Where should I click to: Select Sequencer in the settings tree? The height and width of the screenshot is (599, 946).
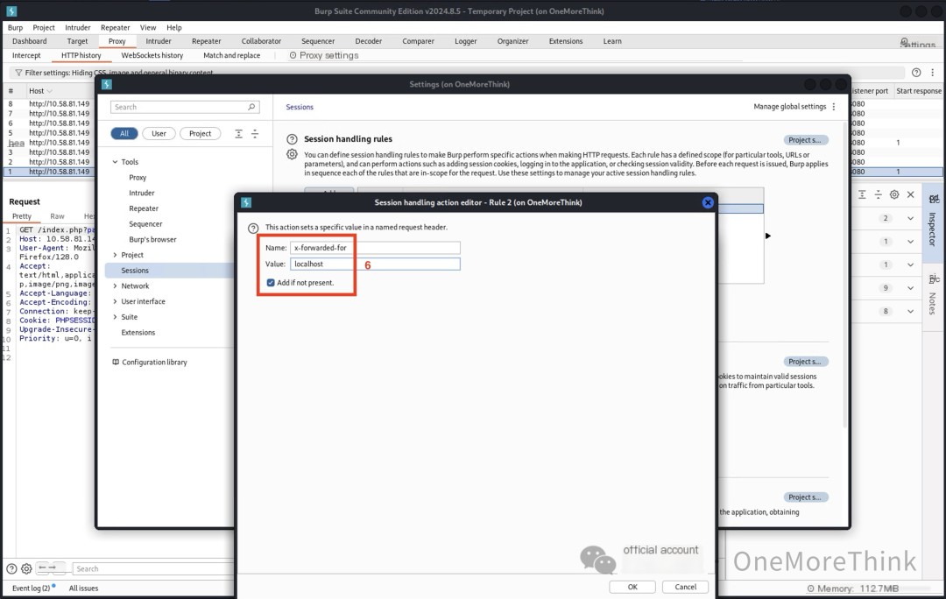coord(145,224)
